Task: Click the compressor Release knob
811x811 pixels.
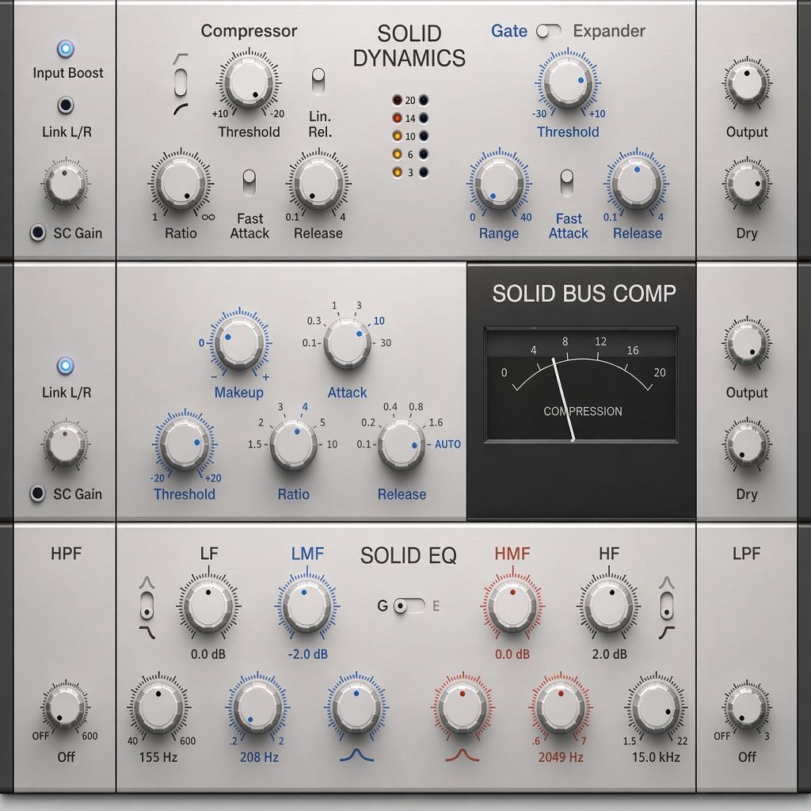Action: 318,183
